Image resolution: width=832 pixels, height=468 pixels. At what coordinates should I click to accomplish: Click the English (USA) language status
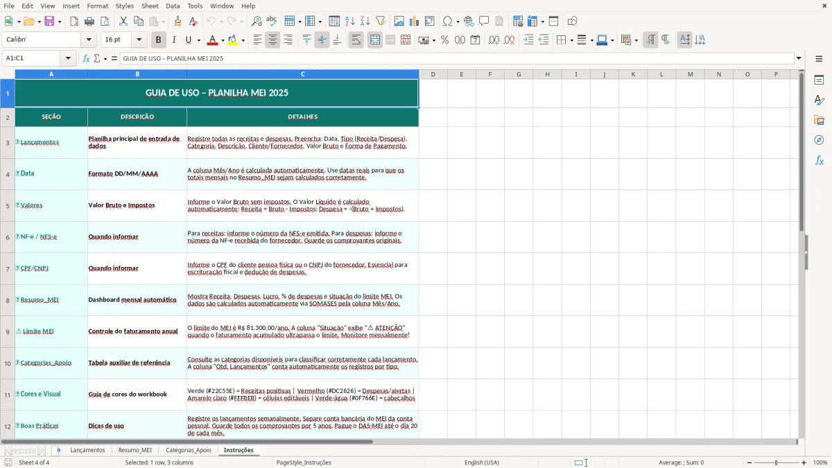tap(482, 462)
